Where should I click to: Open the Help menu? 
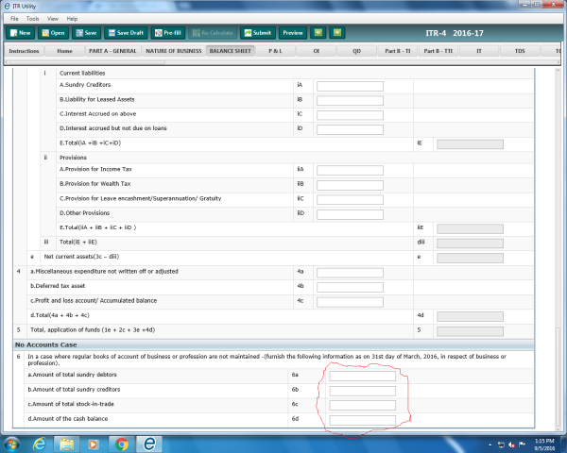74,18
